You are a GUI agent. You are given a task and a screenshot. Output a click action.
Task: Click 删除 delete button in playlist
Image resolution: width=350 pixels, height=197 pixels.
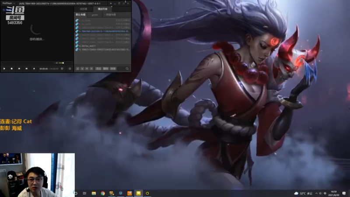coord(105,69)
